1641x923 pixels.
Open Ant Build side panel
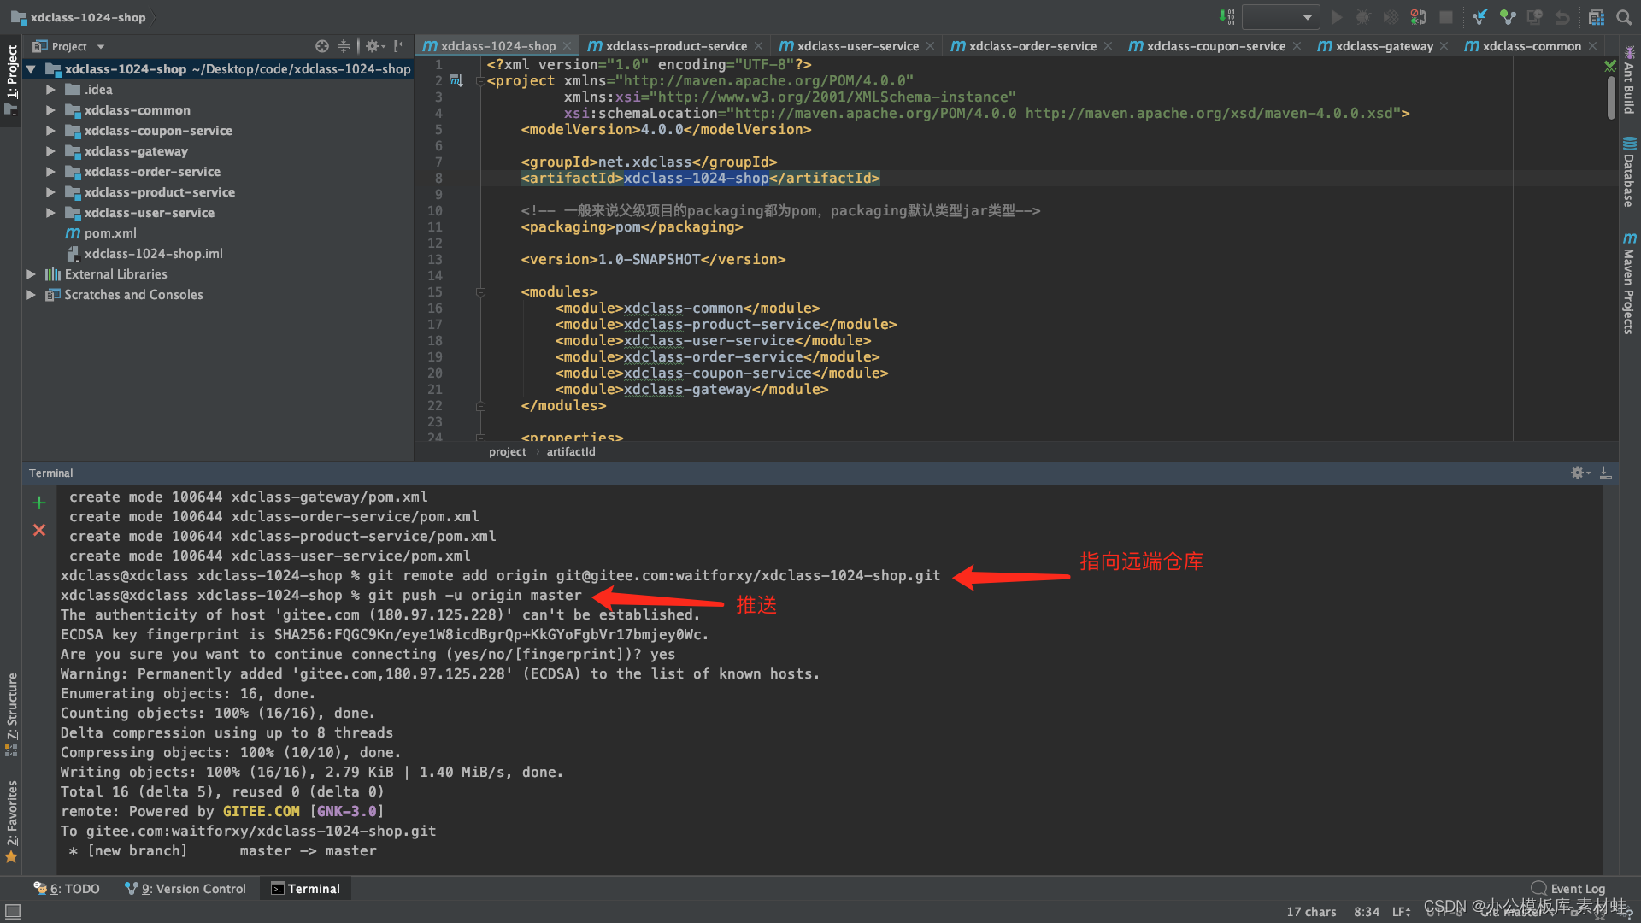tap(1630, 79)
